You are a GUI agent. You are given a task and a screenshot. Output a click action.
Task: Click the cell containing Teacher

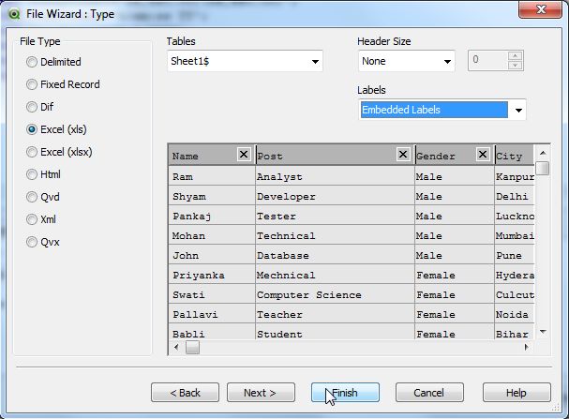click(x=336, y=314)
